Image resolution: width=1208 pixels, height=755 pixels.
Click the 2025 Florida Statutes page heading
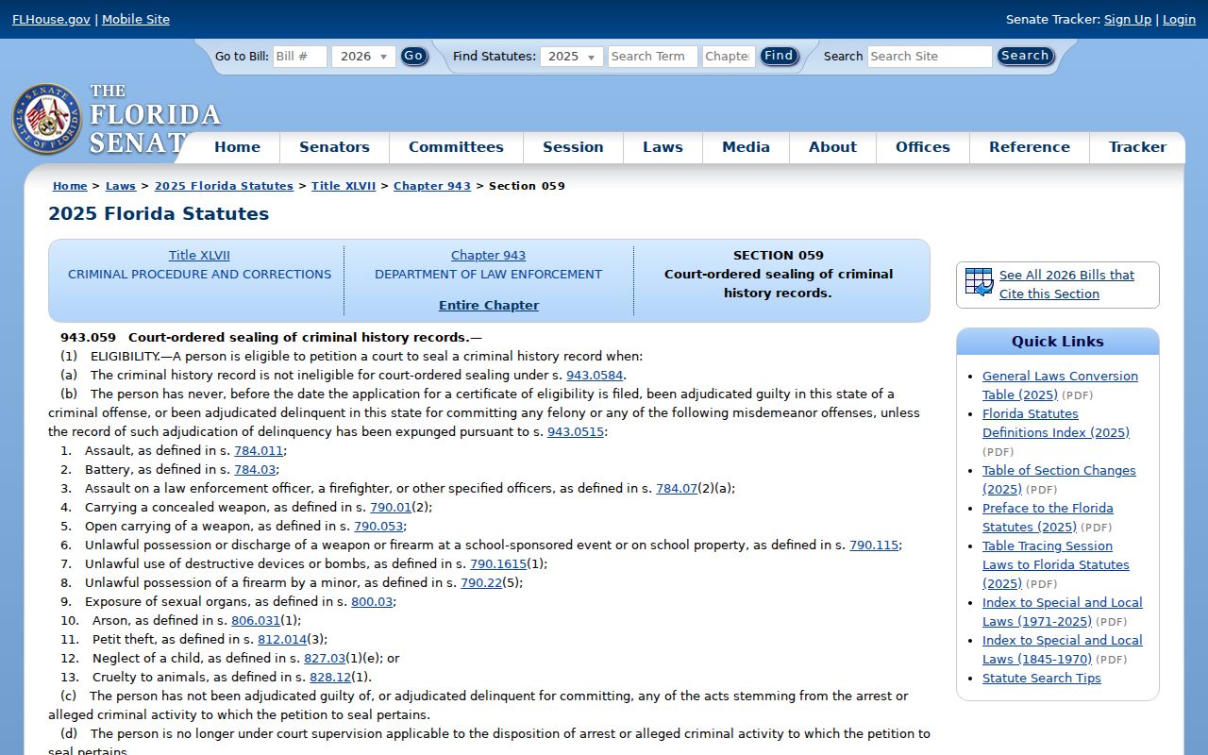(x=159, y=214)
